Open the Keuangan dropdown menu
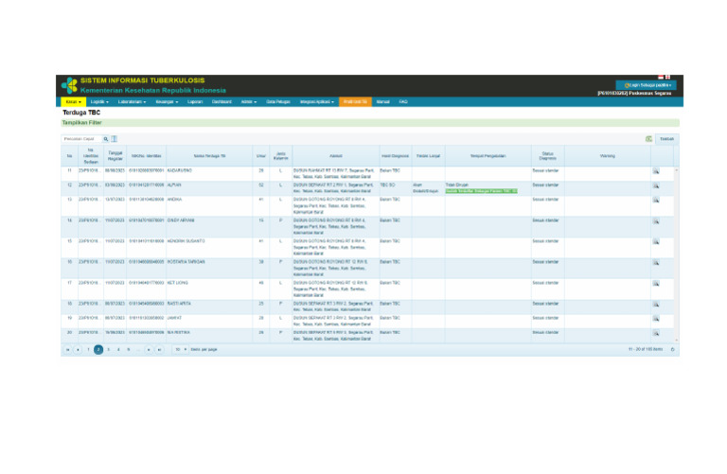Viewport: 727px width, 474px height. pyautogui.click(x=167, y=102)
